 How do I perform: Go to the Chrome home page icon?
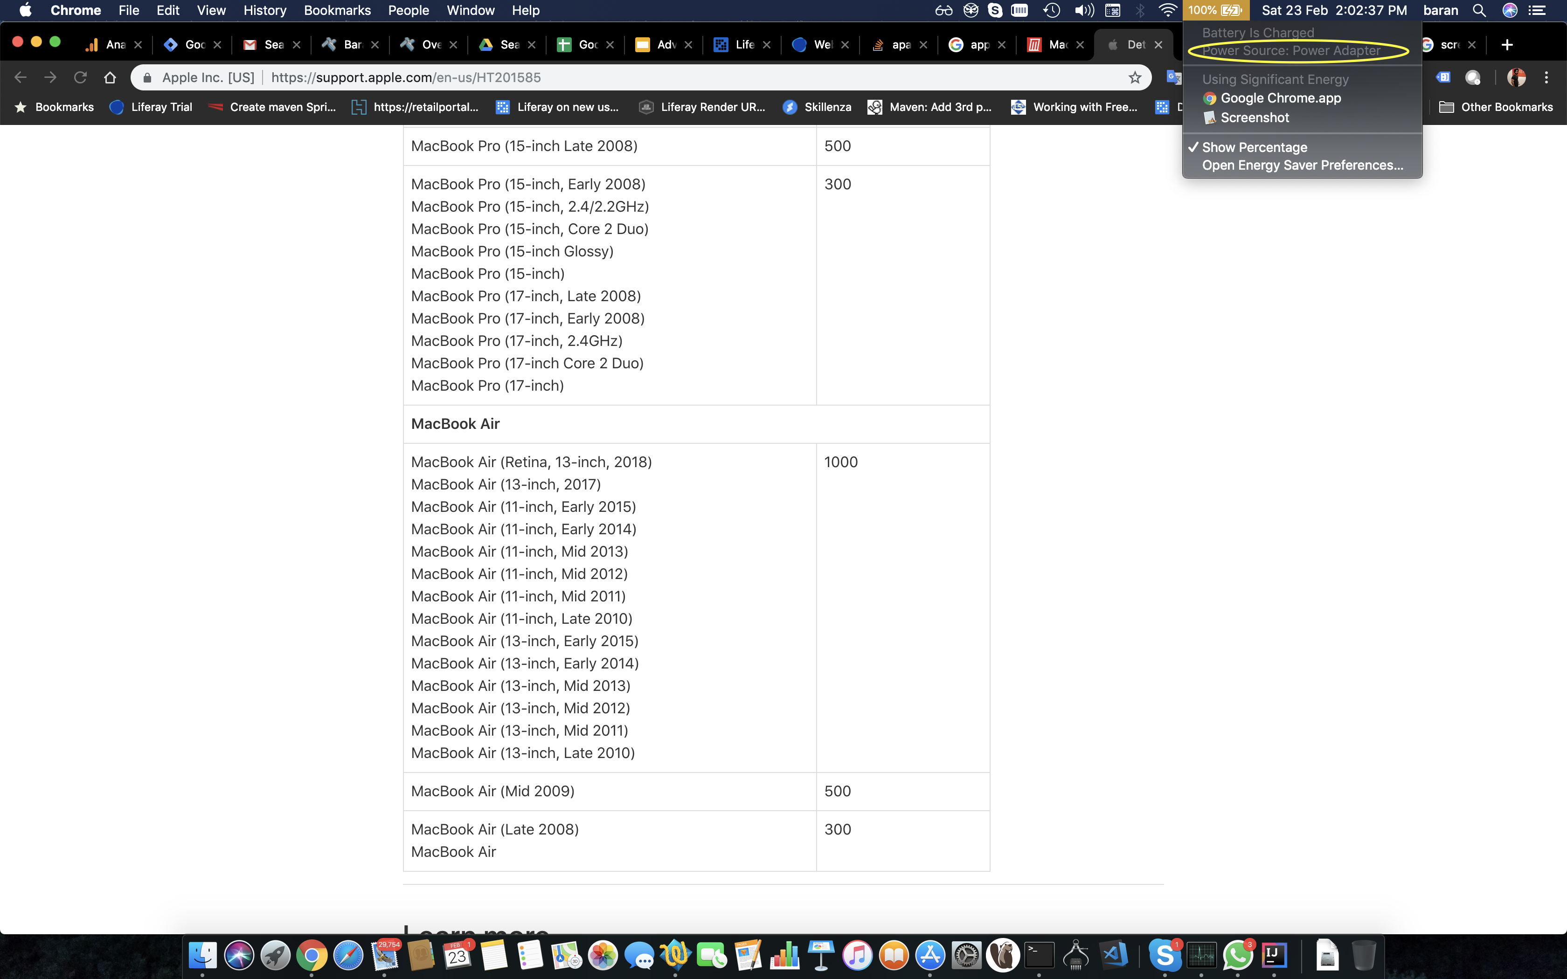tap(110, 78)
